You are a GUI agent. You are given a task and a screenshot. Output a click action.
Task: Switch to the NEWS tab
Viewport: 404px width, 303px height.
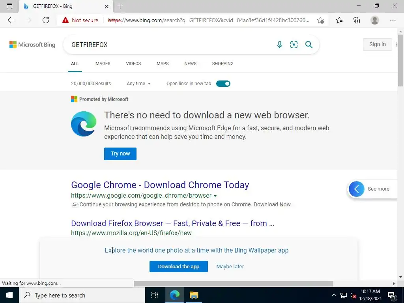191,64
